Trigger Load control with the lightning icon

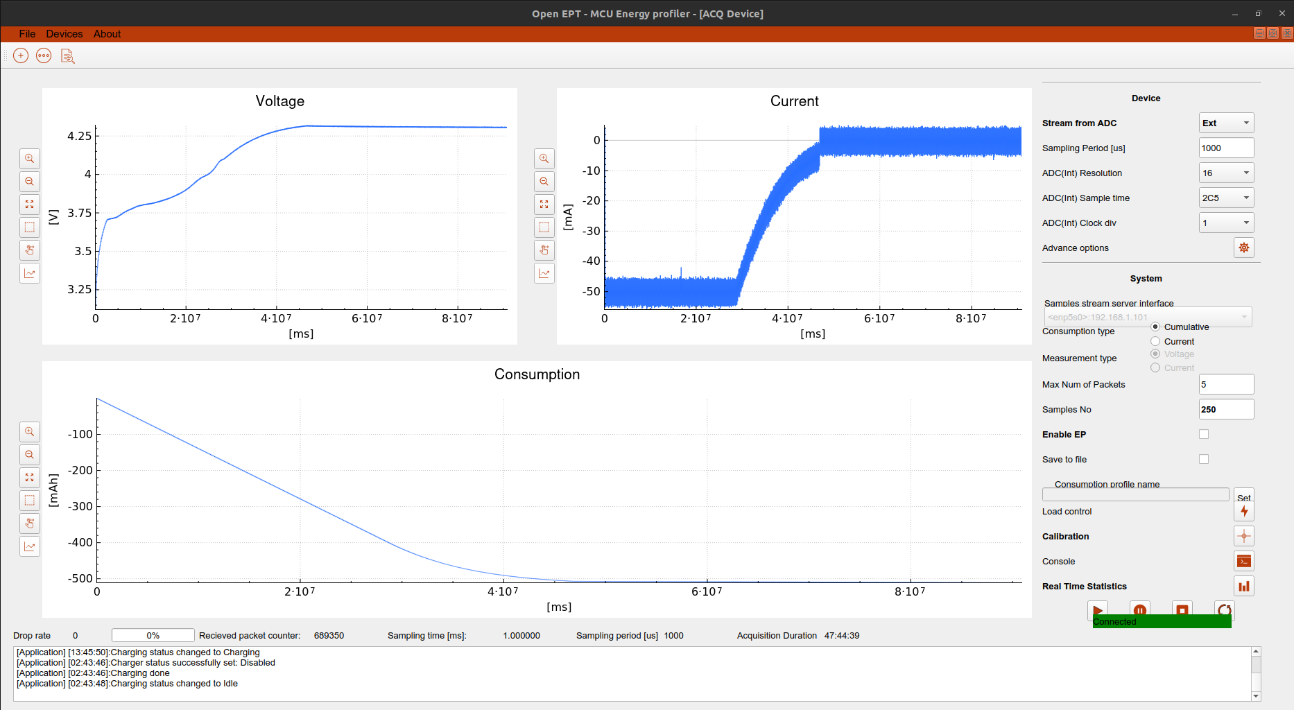(x=1243, y=511)
